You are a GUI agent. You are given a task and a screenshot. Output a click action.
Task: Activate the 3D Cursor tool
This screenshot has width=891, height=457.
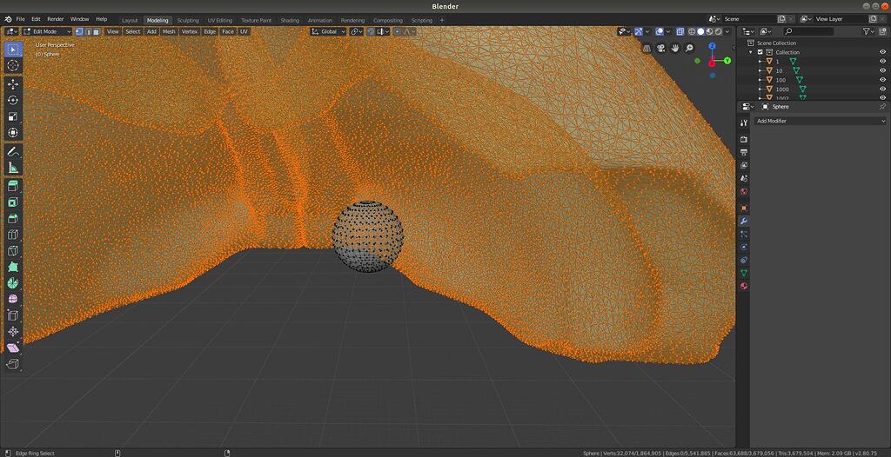[13, 65]
